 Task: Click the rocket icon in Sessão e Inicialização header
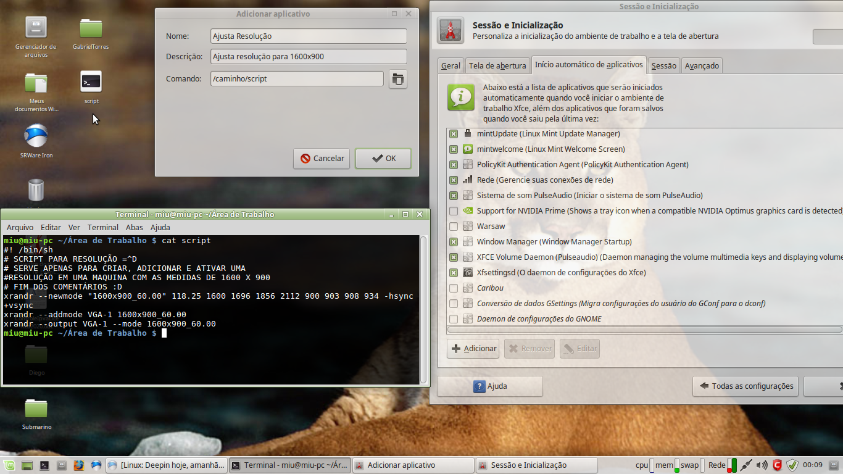pos(451,30)
